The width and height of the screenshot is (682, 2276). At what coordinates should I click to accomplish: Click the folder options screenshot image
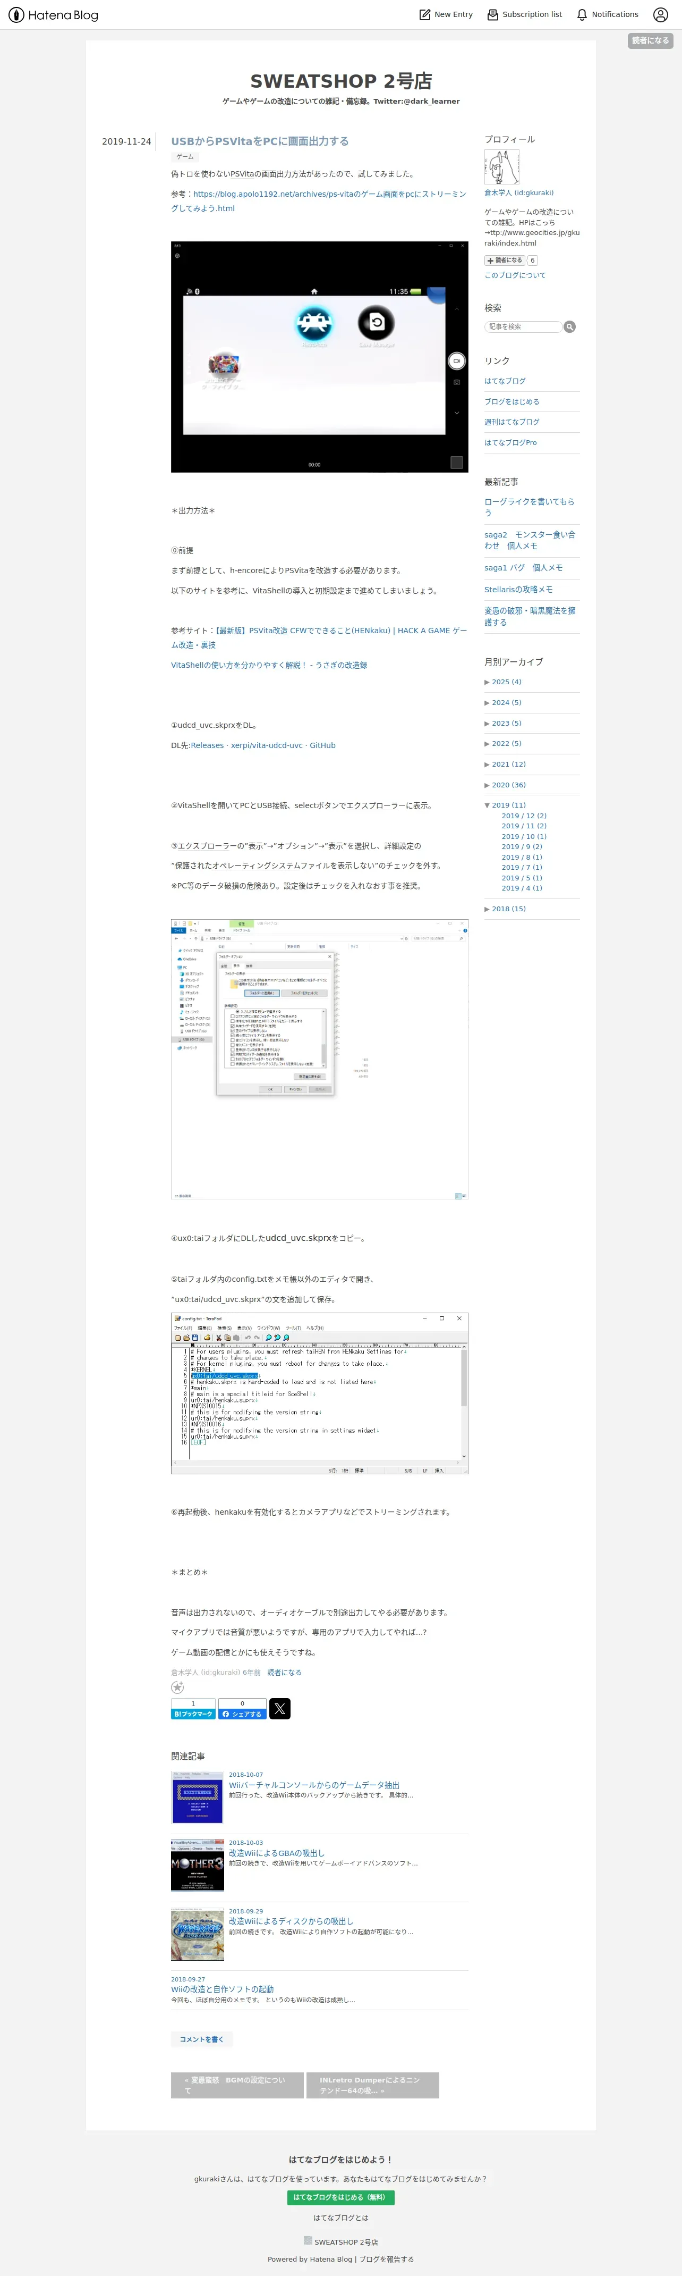coord(319,1060)
